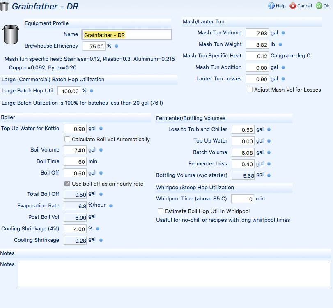Click blue dot beside Boil Off field
This screenshot has width=333, height=308.
(101, 173)
